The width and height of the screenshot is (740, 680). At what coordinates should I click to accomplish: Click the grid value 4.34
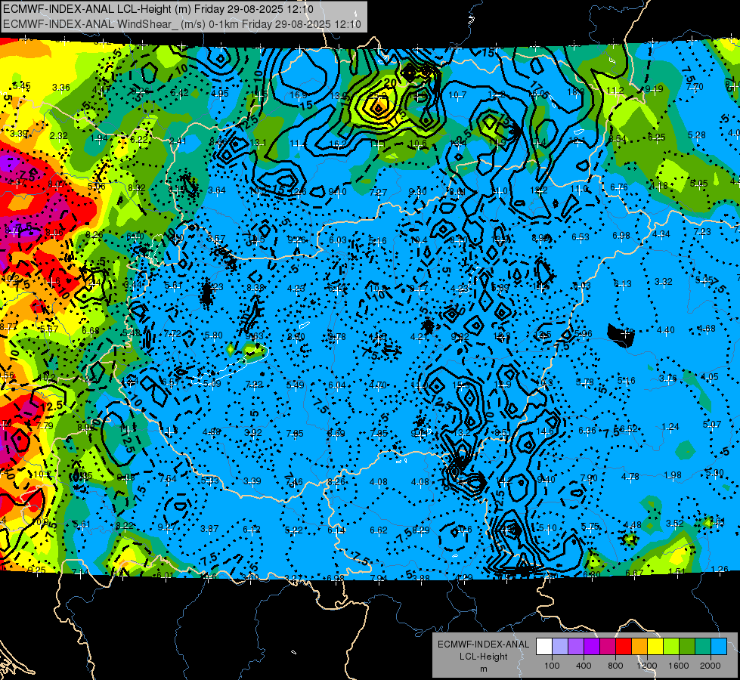coord(661,234)
